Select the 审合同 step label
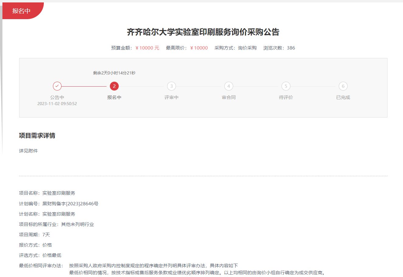The height and width of the screenshot is (277, 403). point(229,97)
